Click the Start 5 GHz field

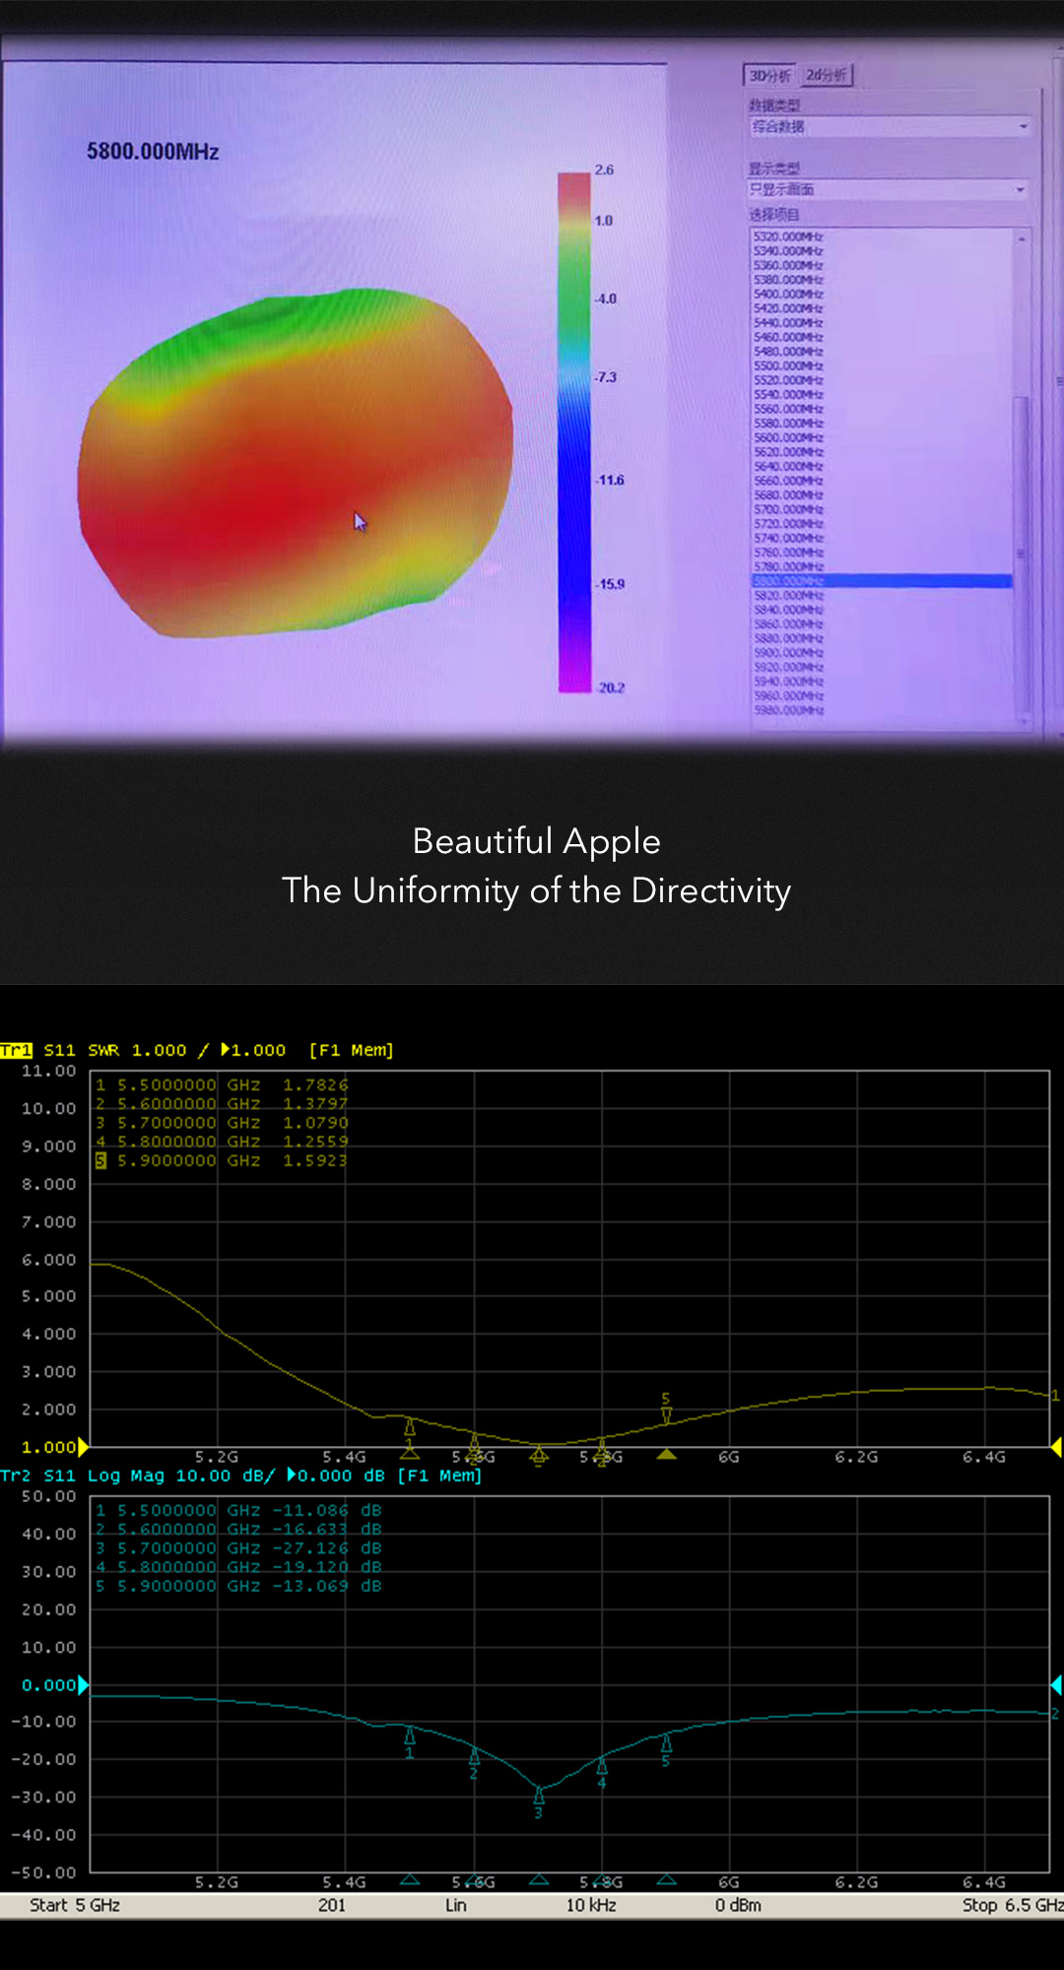click(x=75, y=1905)
